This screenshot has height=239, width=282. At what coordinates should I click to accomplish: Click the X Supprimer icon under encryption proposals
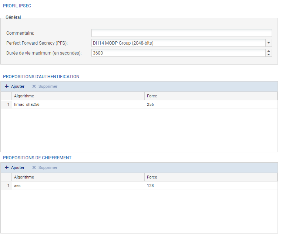click(34, 167)
